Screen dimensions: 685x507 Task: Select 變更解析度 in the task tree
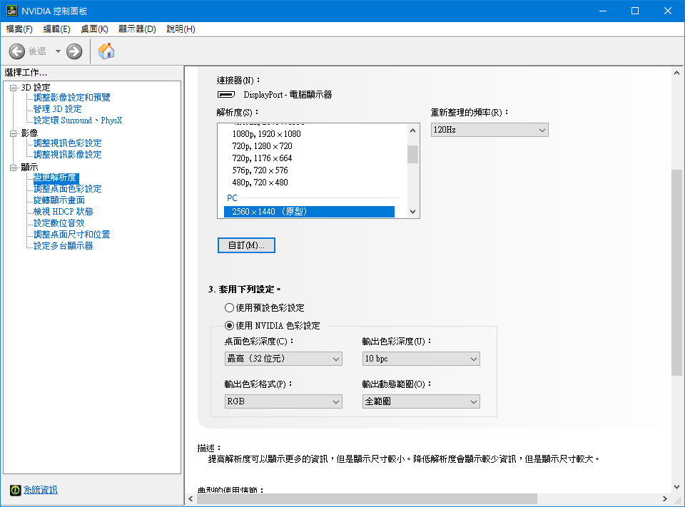click(55, 178)
